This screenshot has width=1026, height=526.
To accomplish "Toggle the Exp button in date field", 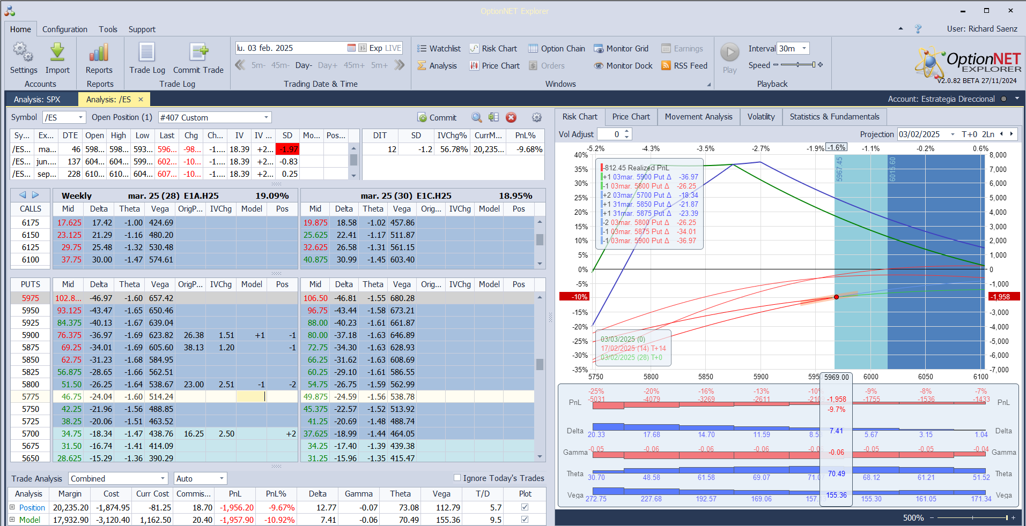I will [376, 48].
